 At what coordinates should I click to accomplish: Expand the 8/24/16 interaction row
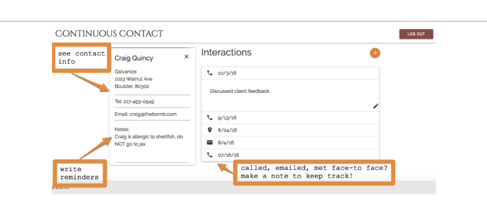(290, 130)
